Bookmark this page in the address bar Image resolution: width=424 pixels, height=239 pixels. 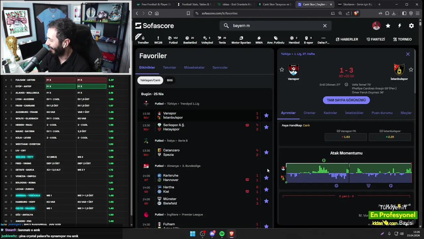click(x=188, y=13)
